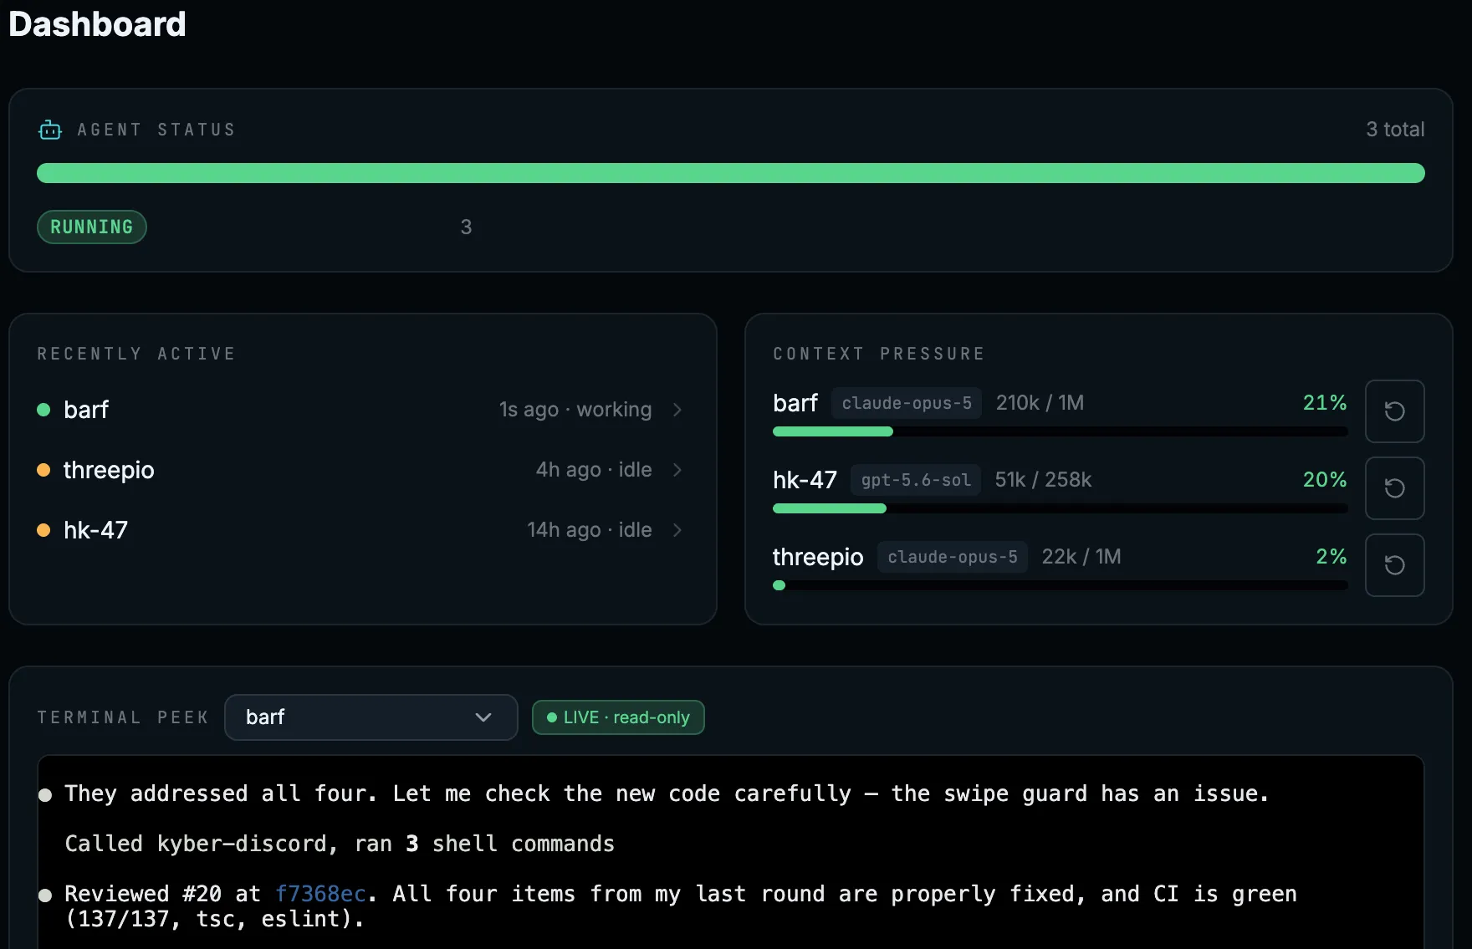Click threepio context pressure bar
The width and height of the screenshot is (1472, 949).
(1060, 585)
